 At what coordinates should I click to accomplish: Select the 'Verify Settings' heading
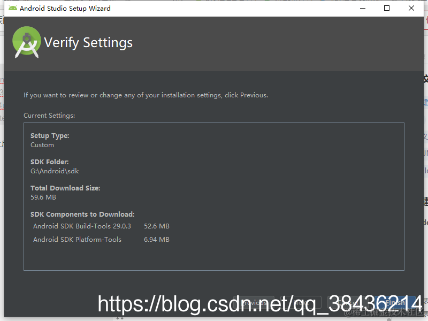click(x=88, y=43)
